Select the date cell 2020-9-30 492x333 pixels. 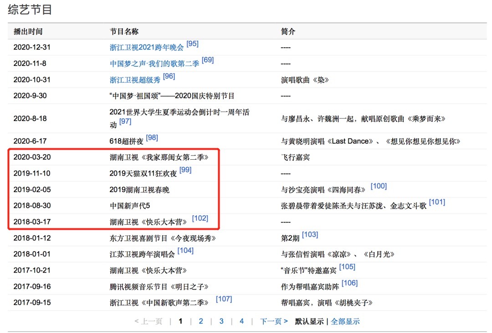point(30,96)
